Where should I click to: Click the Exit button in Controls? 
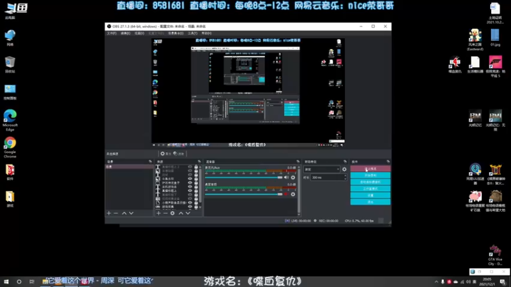(x=370, y=202)
